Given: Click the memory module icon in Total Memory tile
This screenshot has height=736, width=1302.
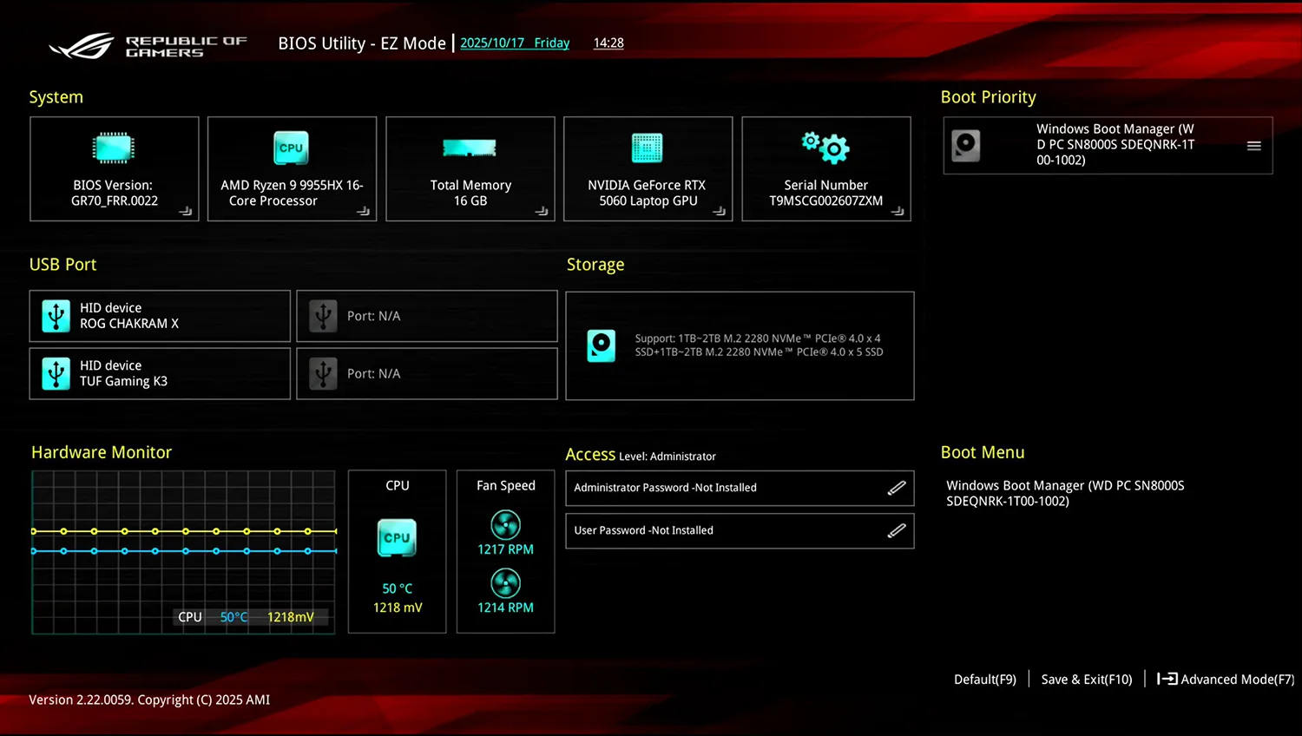Looking at the screenshot, I should pyautogui.click(x=470, y=147).
